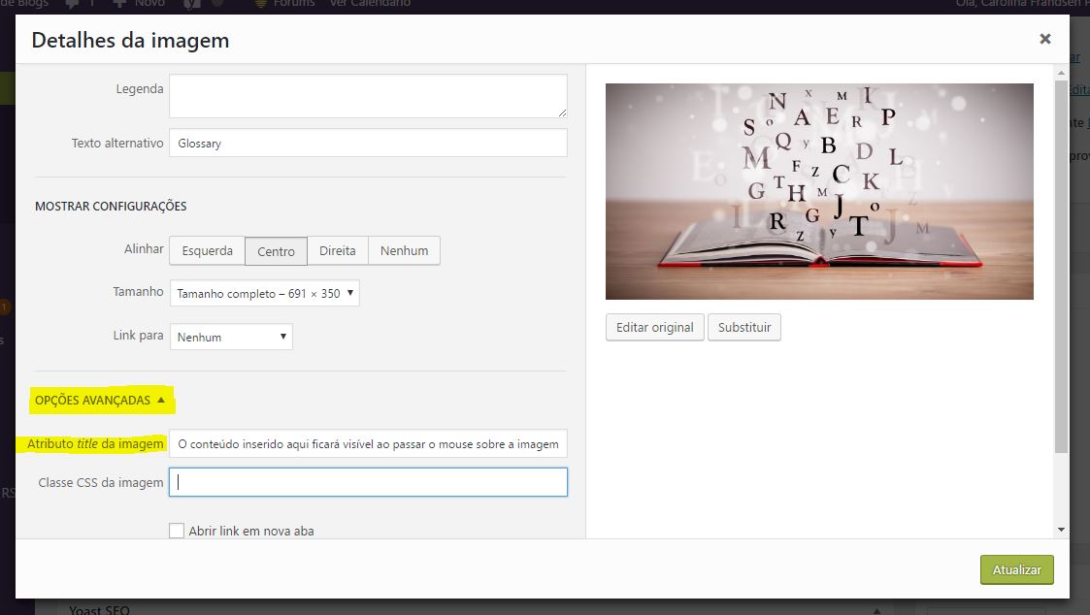Open the Link para dropdown
The width and height of the screenshot is (1090, 615).
231,337
